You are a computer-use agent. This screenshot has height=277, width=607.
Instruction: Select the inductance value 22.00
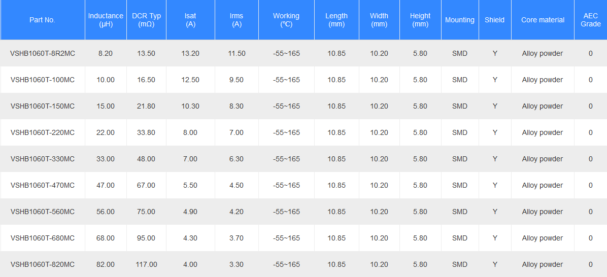click(106, 132)
